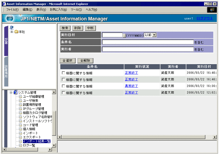Click the 検索 button

(x=65, y=28)
